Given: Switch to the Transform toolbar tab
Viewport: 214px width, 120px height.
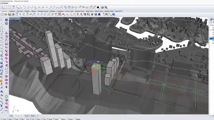Looking at the screenshot, I should [x=60, y=11].
